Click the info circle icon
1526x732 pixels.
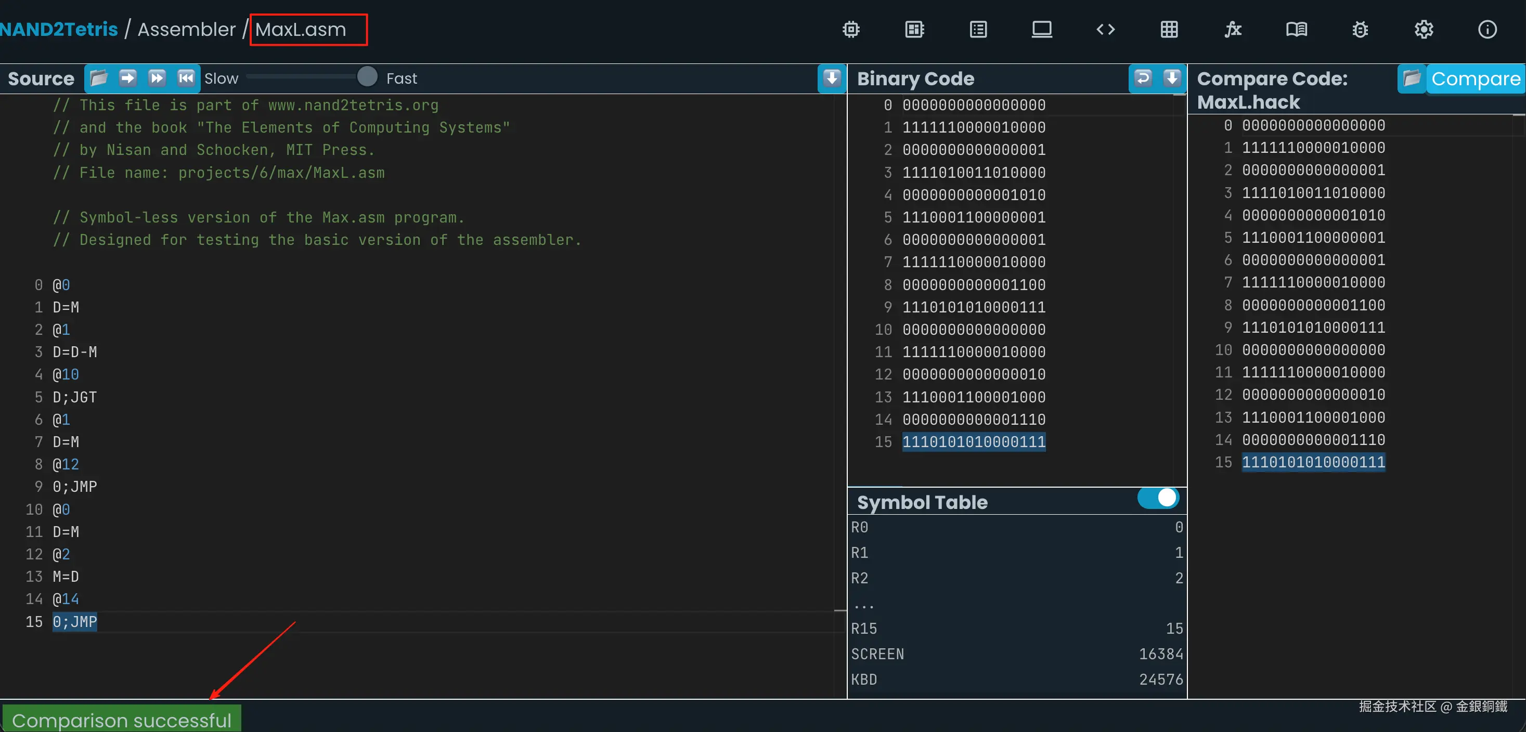coord(1487,30)
